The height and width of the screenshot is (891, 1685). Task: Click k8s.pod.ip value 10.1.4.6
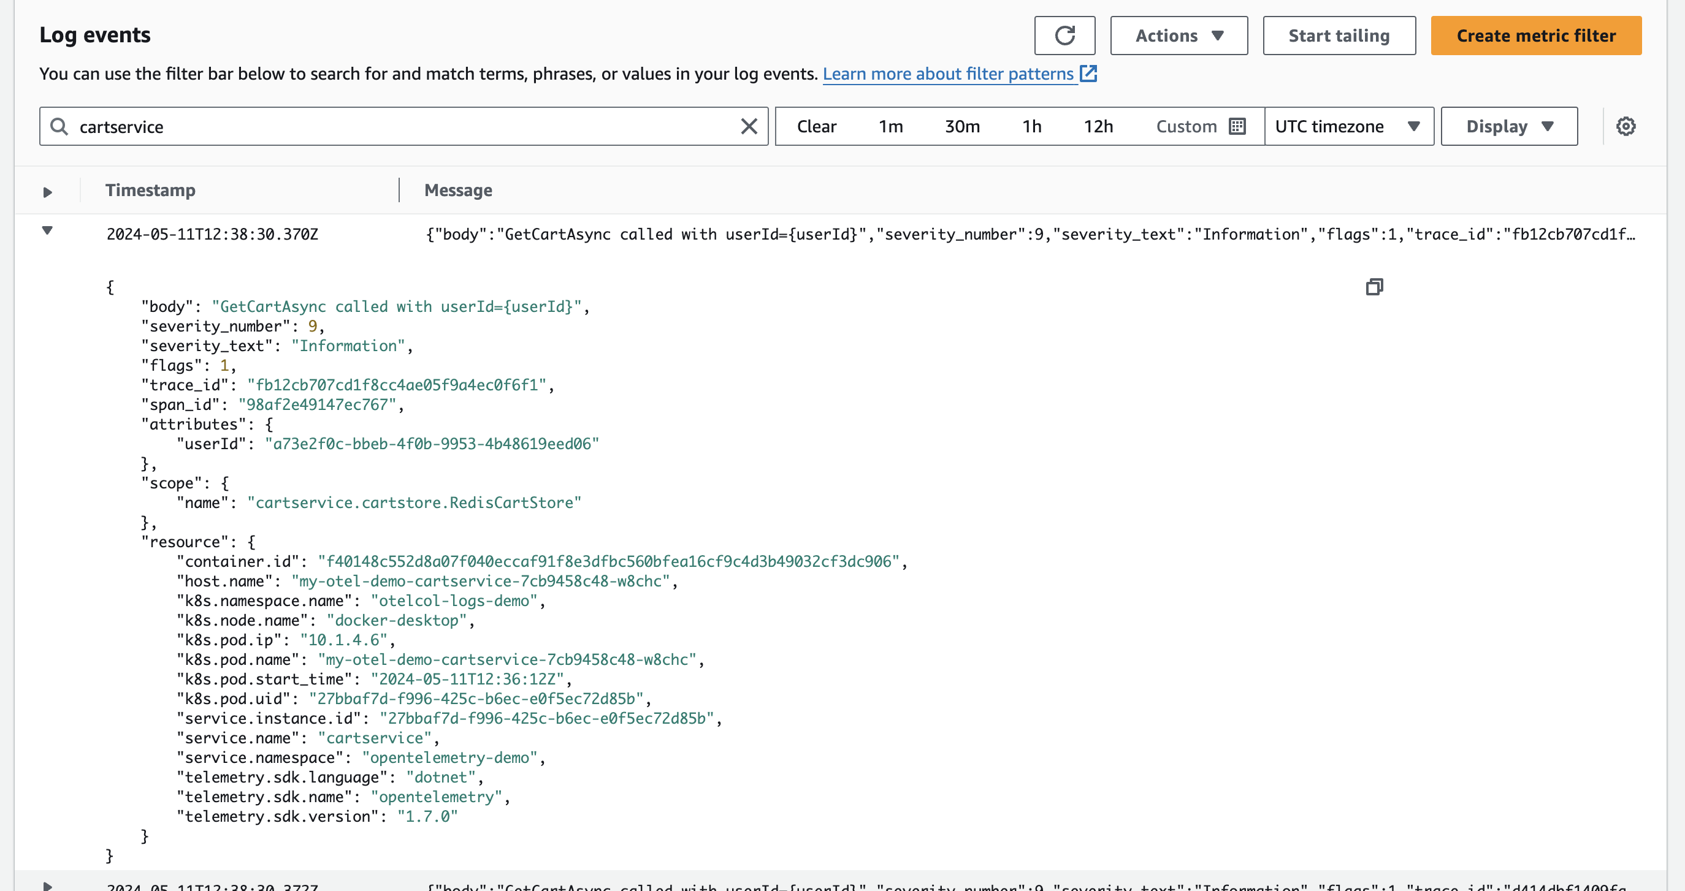[x=343, y=640]
